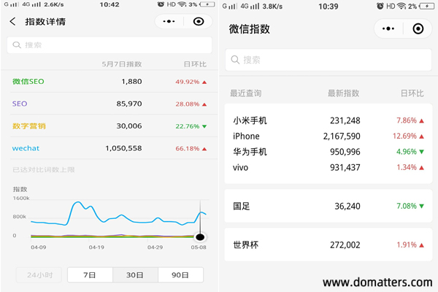Open the three-dot menu on 指数详情 screen
Image resolution: width=438 pixels, height=292 pixels.
(x=169, y=21)
